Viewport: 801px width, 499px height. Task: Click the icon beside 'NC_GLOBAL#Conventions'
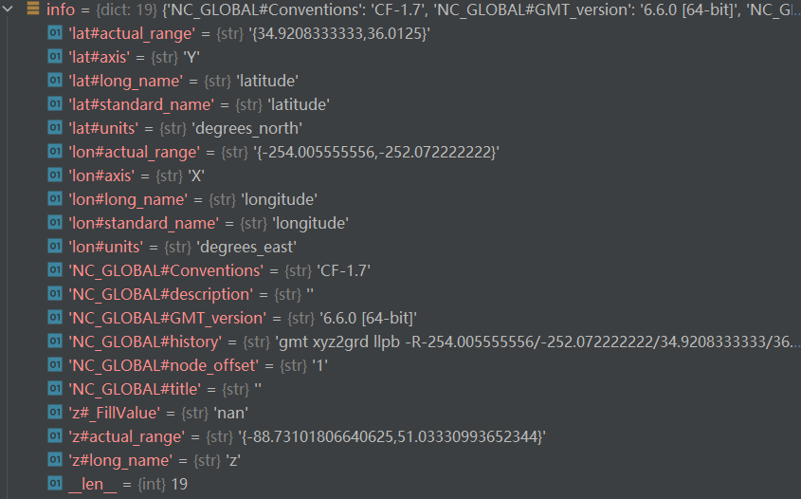tap(55, 270)
